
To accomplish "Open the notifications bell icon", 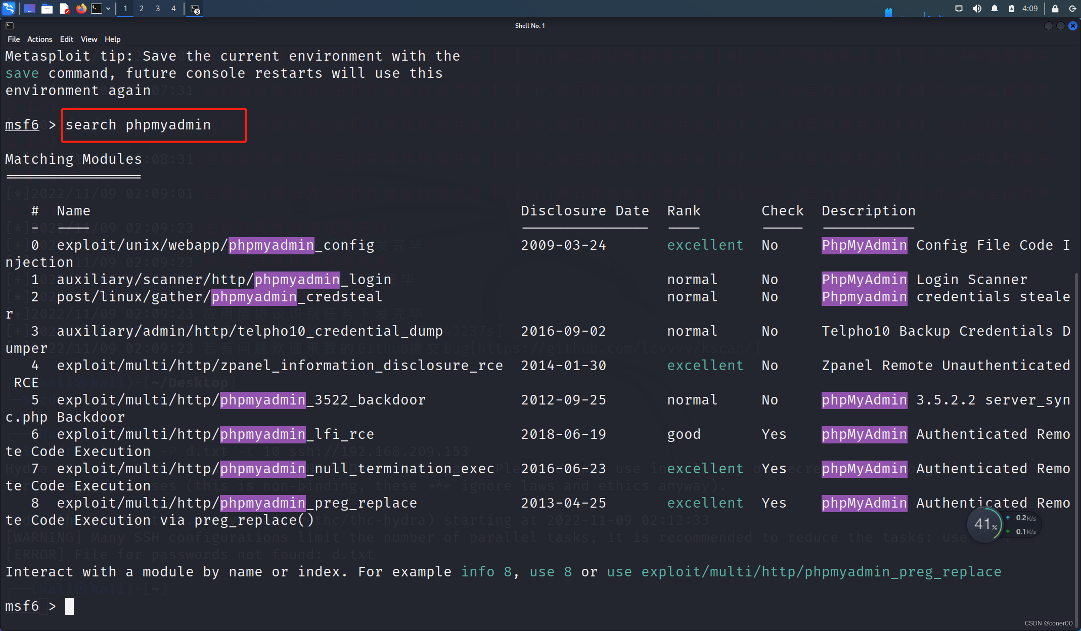I will [x=995, y=8].
